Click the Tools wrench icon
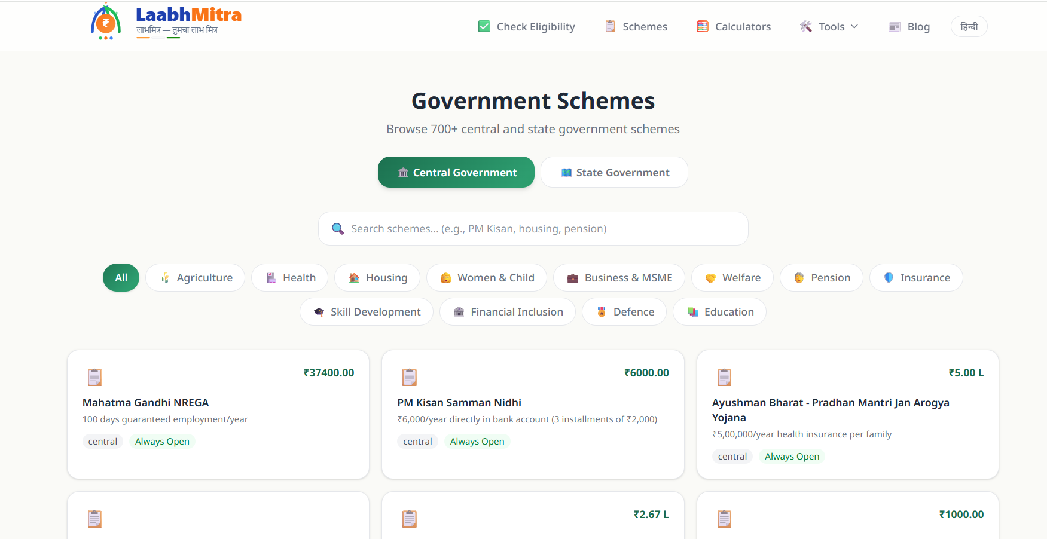This screenshot has width=1047, height=539. click(x=806, y=26)
